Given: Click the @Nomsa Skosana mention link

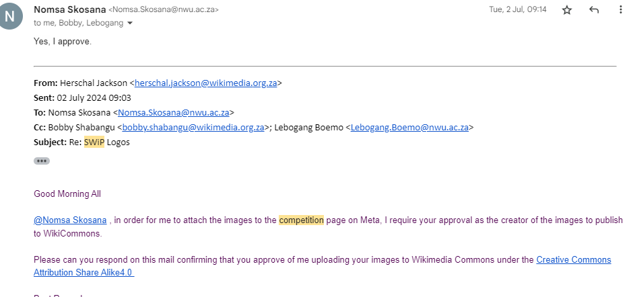Looking at the screenshot, I should coord(70,220).
